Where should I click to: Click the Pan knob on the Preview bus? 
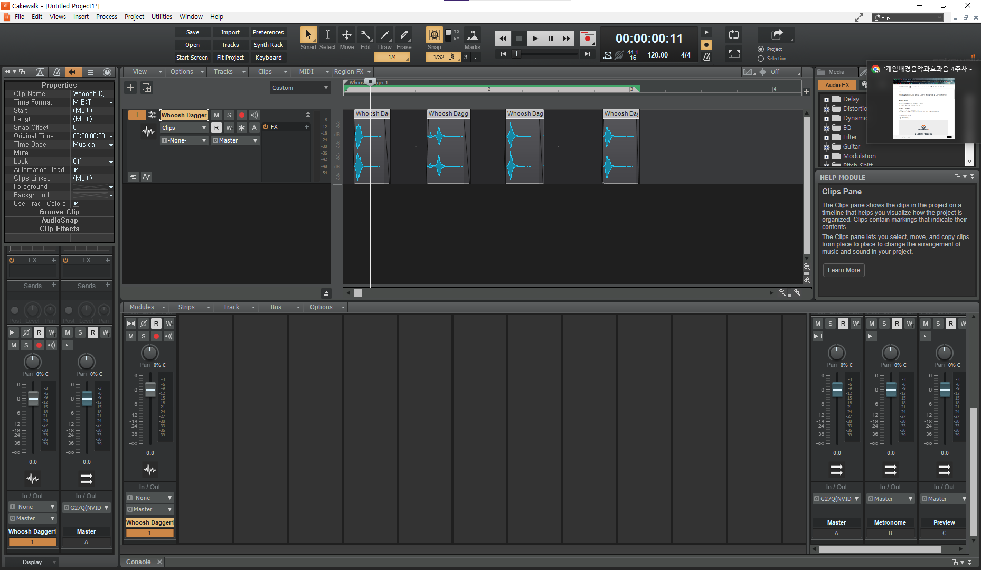(x=945, y=353)
